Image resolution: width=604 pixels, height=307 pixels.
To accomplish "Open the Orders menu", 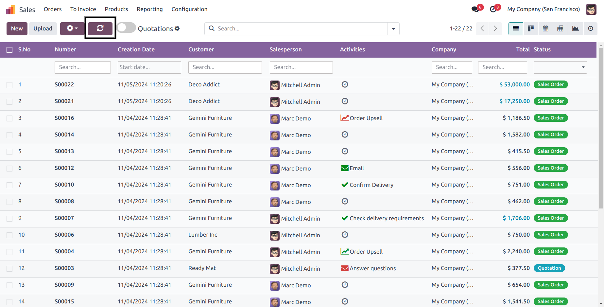I will point(53,9).
